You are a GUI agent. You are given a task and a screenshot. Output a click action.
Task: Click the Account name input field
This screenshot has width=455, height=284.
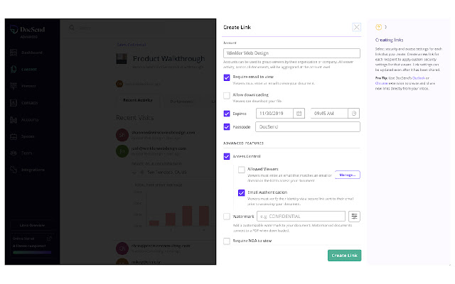coord(291,53)
